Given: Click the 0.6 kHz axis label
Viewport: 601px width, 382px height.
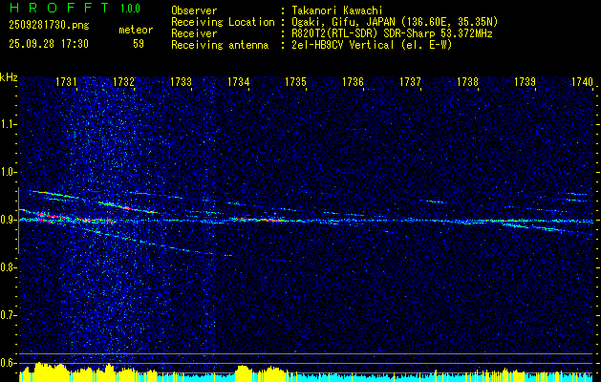Looking at the screenshot, I should coord(7,363).
